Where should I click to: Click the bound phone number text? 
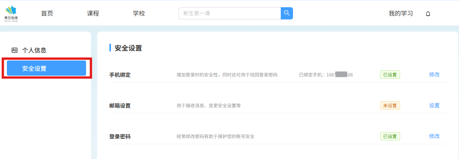click(x=326, y=75)
